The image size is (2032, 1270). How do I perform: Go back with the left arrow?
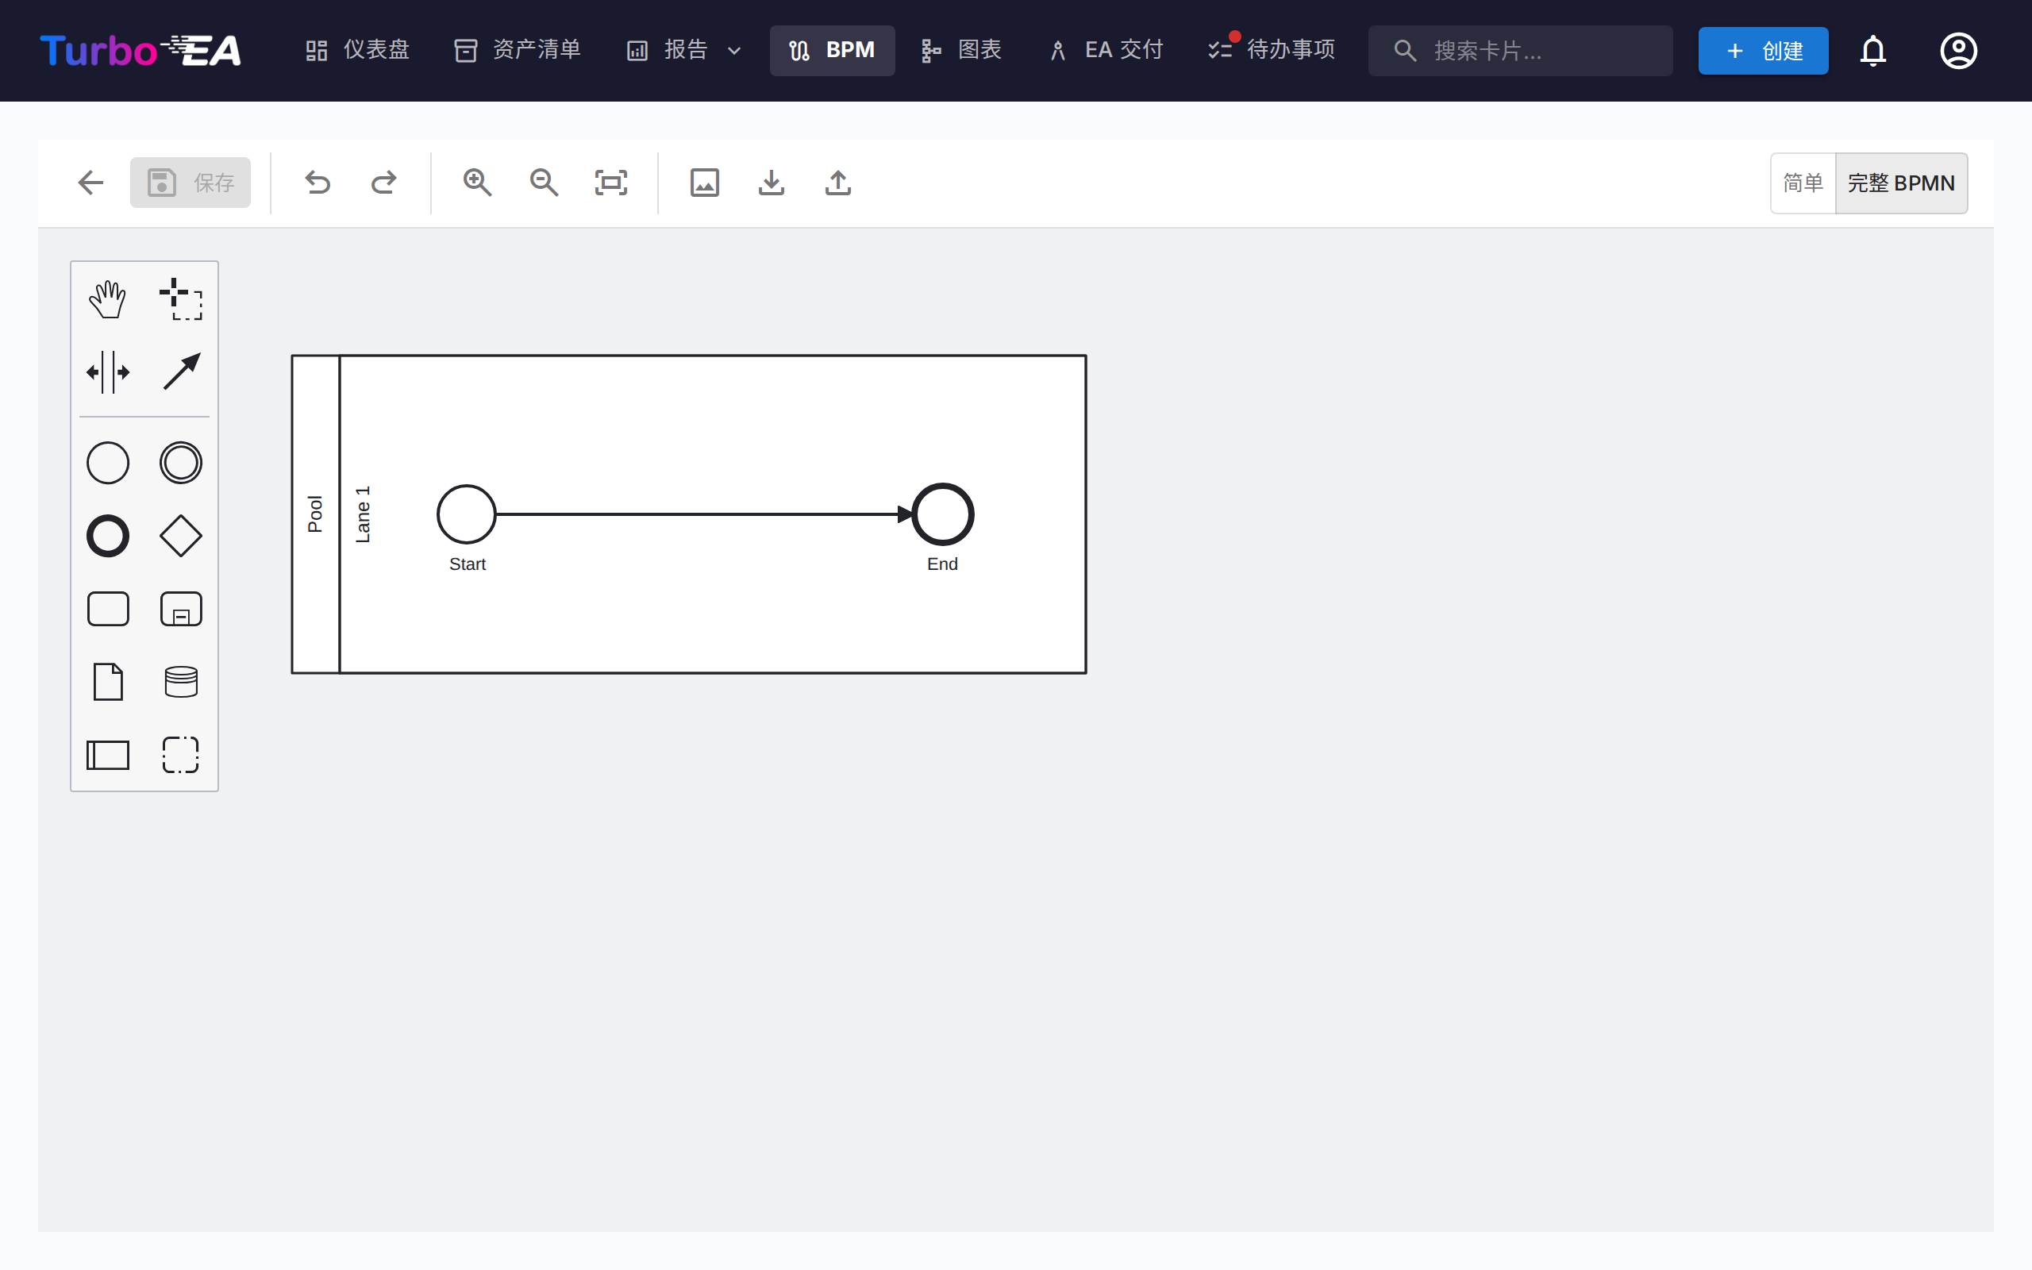90,183
